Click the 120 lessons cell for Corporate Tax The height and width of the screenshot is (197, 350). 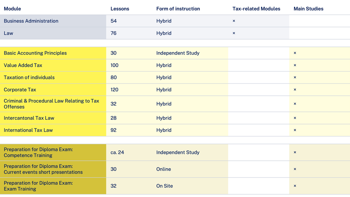tap(115, 90)
